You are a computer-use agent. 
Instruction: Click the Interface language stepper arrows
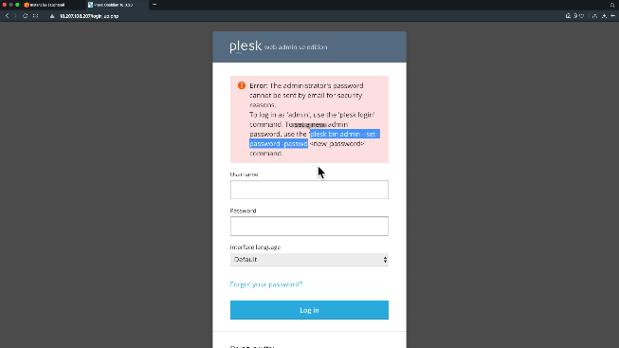[x=385, y=260]
